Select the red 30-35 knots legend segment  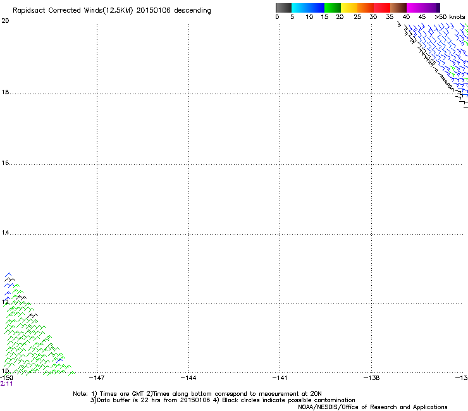click(382, 8)
